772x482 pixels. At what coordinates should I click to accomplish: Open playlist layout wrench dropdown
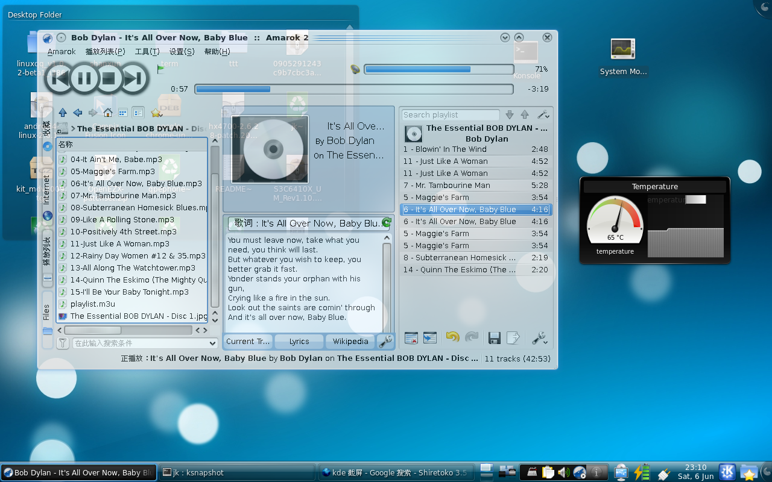539,338
